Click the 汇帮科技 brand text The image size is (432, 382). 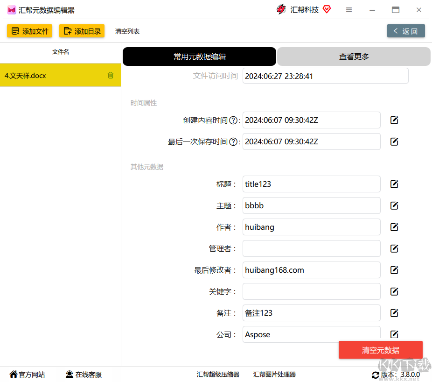305,10
